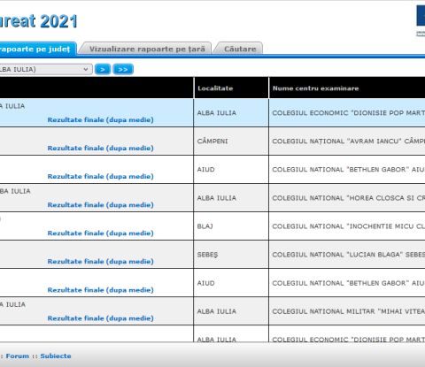
Task: Click the double-arrow last page button
Action: coord(123,70)
